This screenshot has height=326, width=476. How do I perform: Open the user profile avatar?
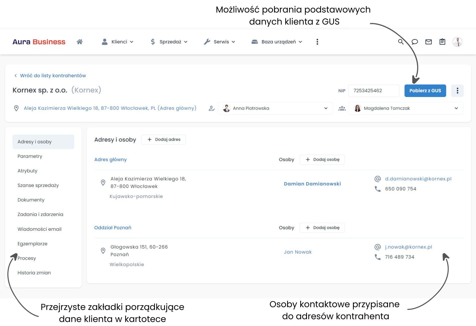(457, 42)
